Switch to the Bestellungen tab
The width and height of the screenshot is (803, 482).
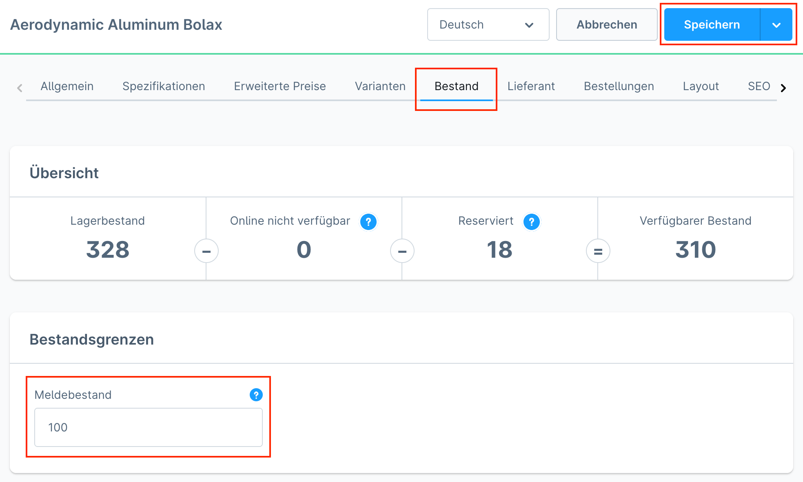[619, 86]
